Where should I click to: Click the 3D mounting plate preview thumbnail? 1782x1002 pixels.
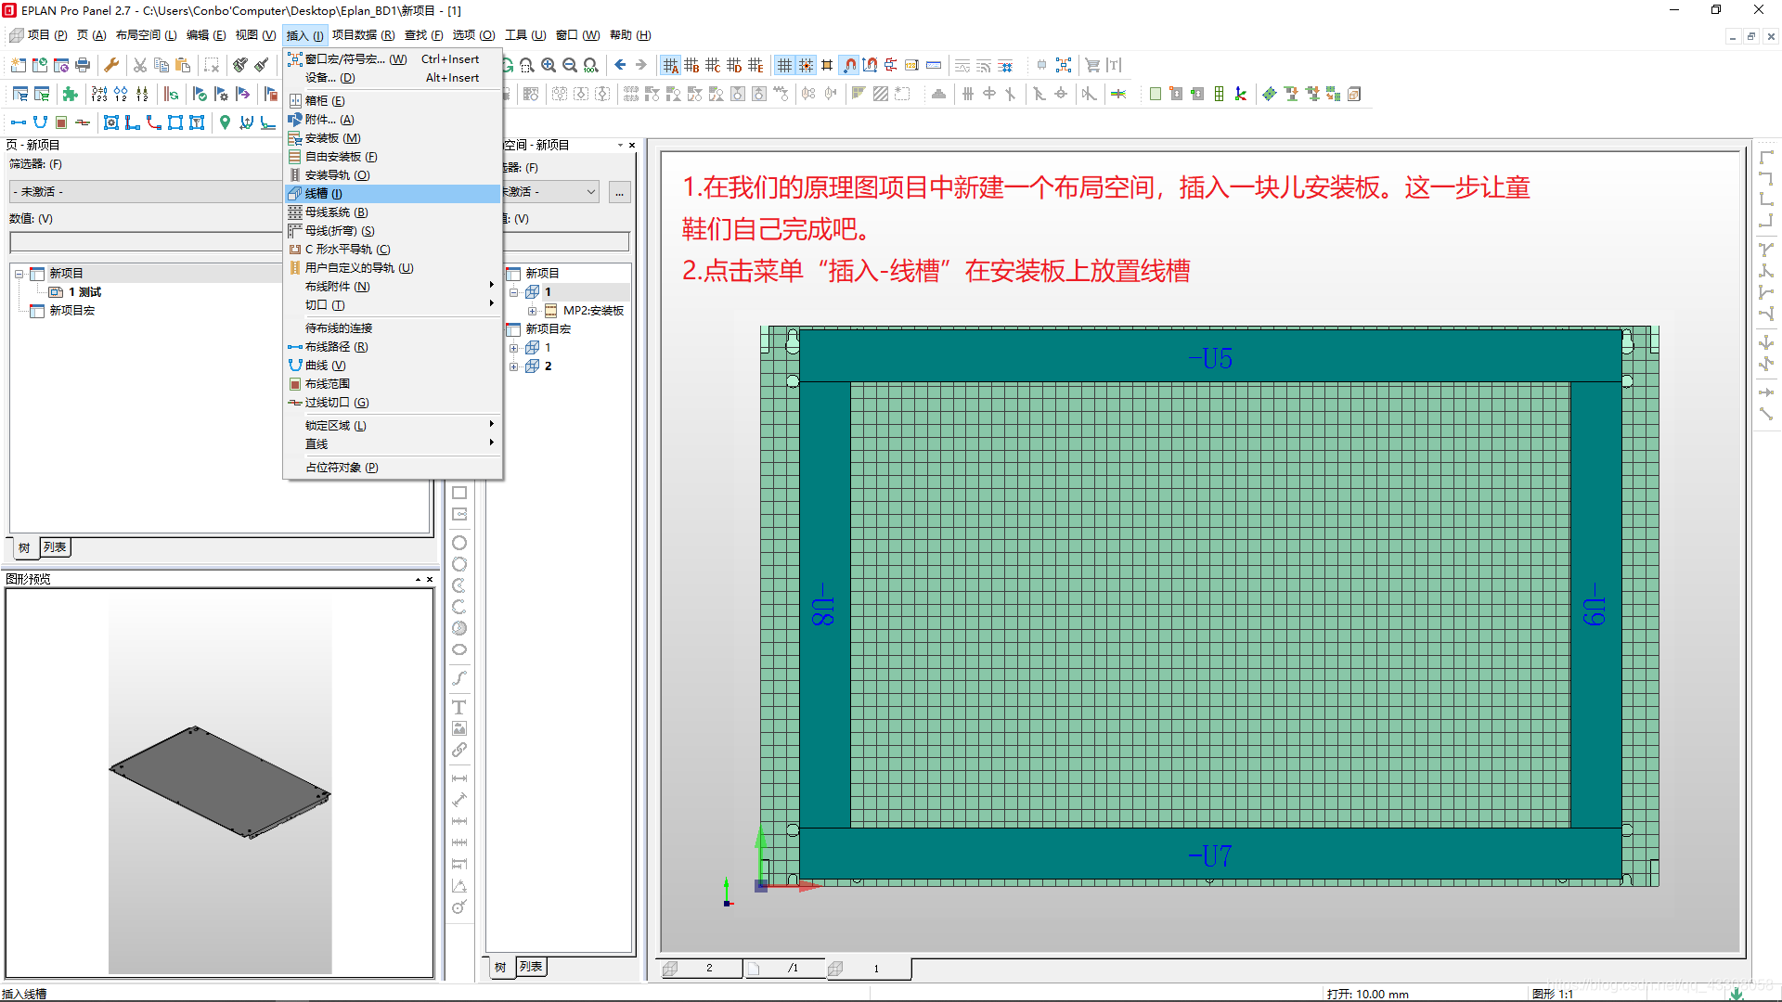coord(219,784)
